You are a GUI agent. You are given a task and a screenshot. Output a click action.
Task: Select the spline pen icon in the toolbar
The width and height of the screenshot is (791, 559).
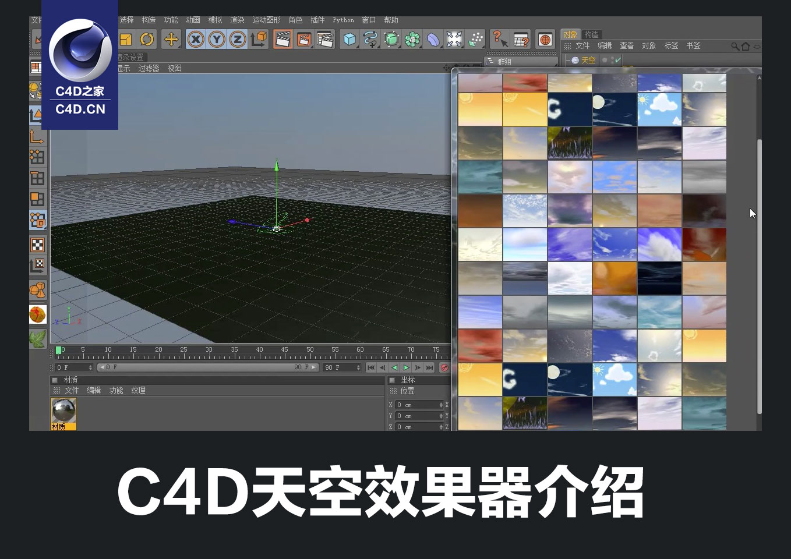coord(370,39)
